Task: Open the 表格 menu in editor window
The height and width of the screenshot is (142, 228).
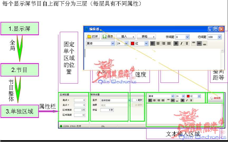Action: click(x=146, y=37)
